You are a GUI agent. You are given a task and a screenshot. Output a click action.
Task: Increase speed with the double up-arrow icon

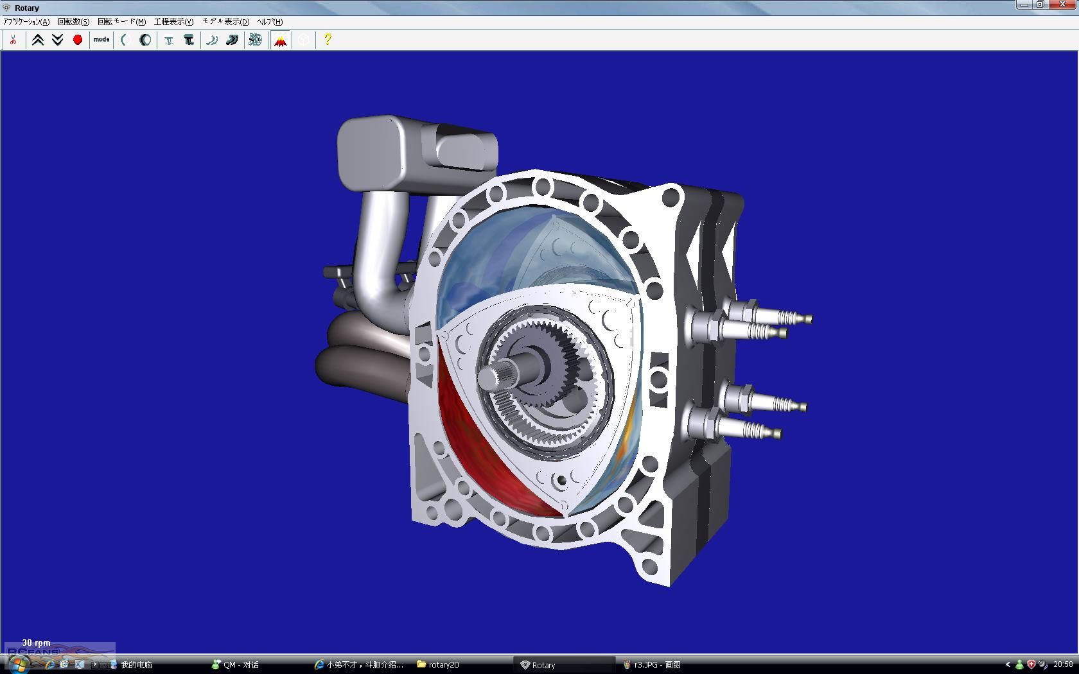tap(38, 40)
